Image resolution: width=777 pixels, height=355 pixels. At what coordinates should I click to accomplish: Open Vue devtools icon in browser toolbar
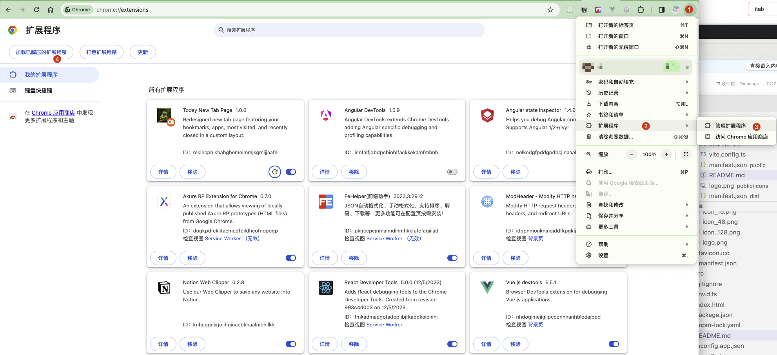point(612,10)
